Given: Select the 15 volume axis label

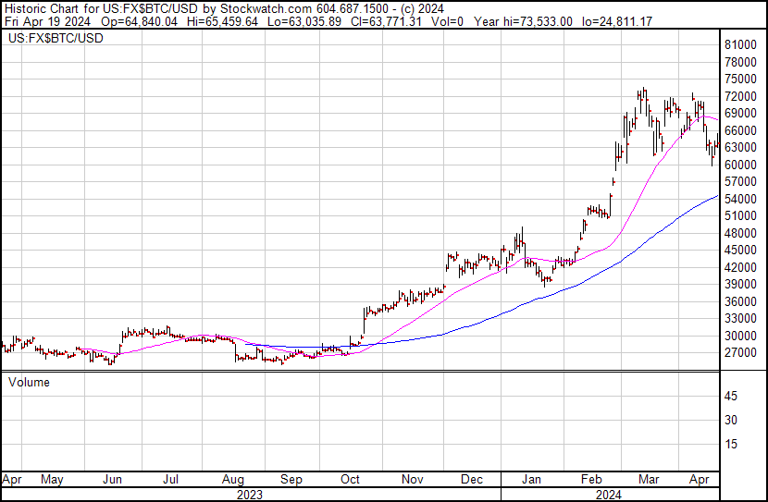Looking at the screenshot, I should coord(731,445).
